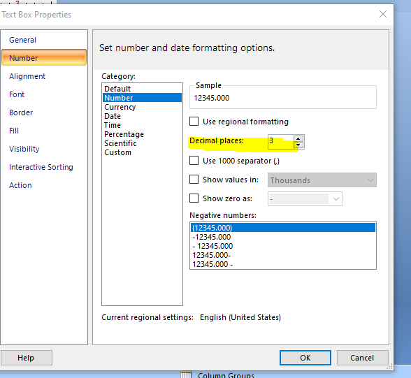Click the Column Groups grid icon
This screenshot has height=378, width=411.
(x=186, y=375)
